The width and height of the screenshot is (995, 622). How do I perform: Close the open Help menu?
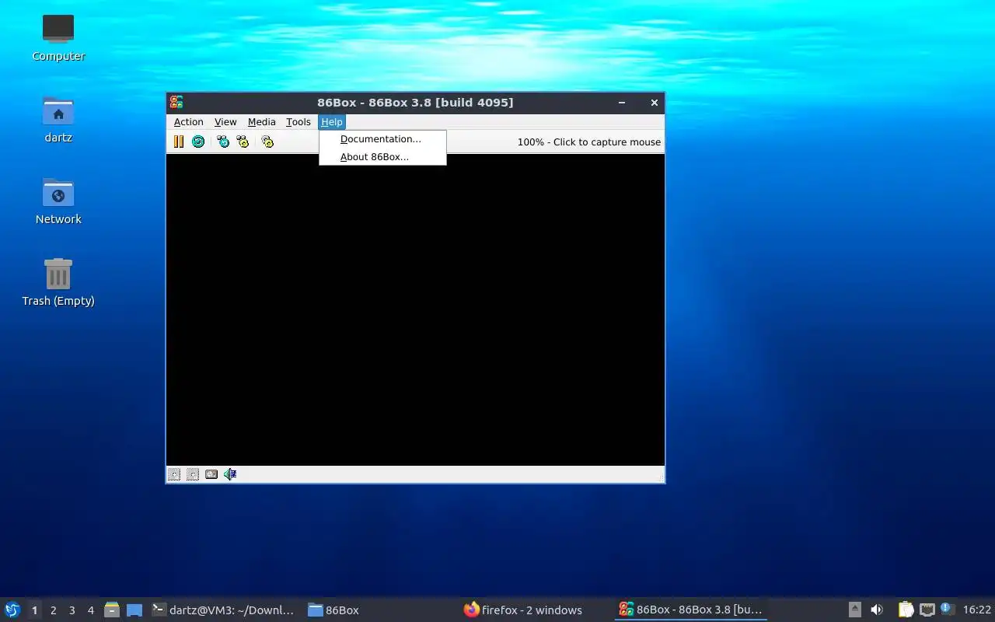point(332,122)
